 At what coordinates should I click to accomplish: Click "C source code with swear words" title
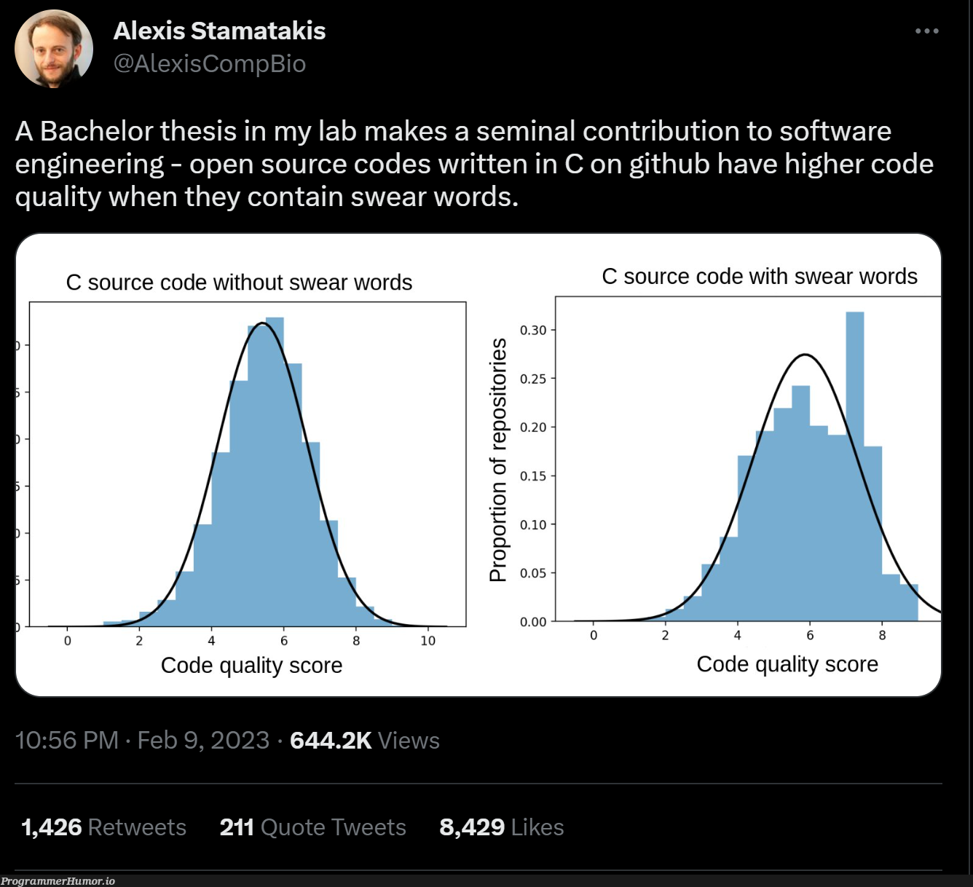[x=759, y=277]
